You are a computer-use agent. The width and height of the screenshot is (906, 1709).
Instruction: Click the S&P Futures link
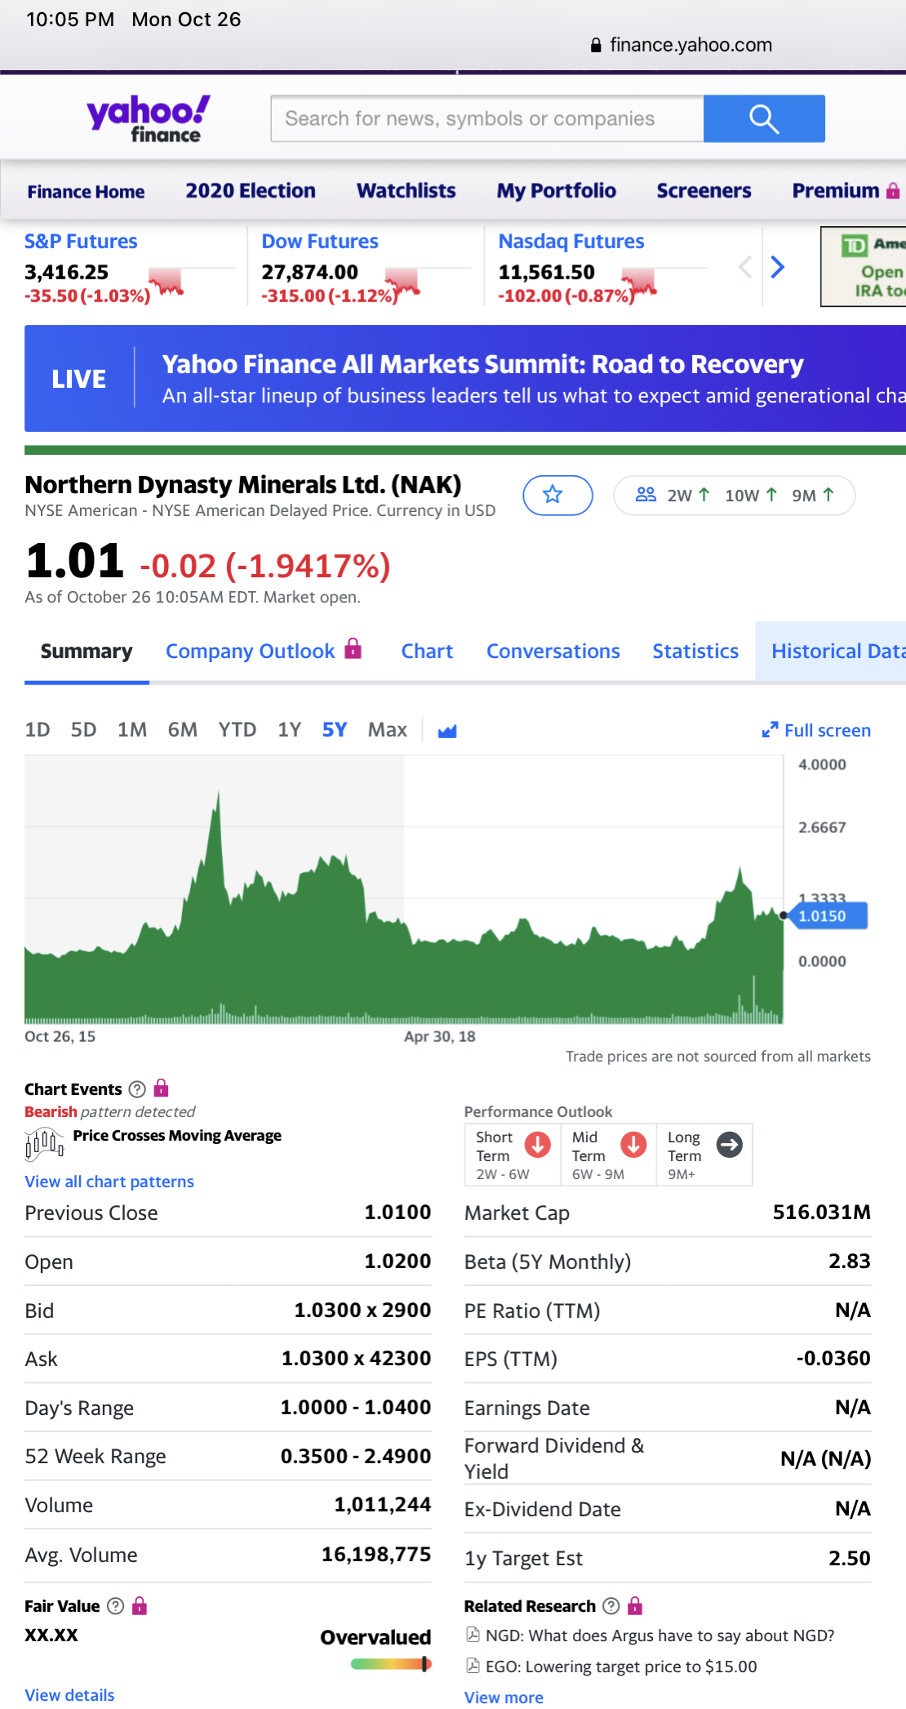pos(81,242)
